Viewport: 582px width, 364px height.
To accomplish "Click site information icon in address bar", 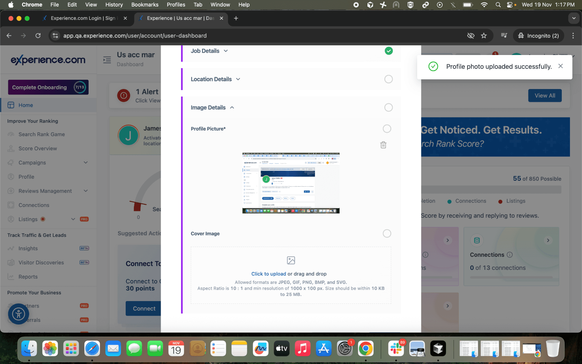I will pos(55,36).
